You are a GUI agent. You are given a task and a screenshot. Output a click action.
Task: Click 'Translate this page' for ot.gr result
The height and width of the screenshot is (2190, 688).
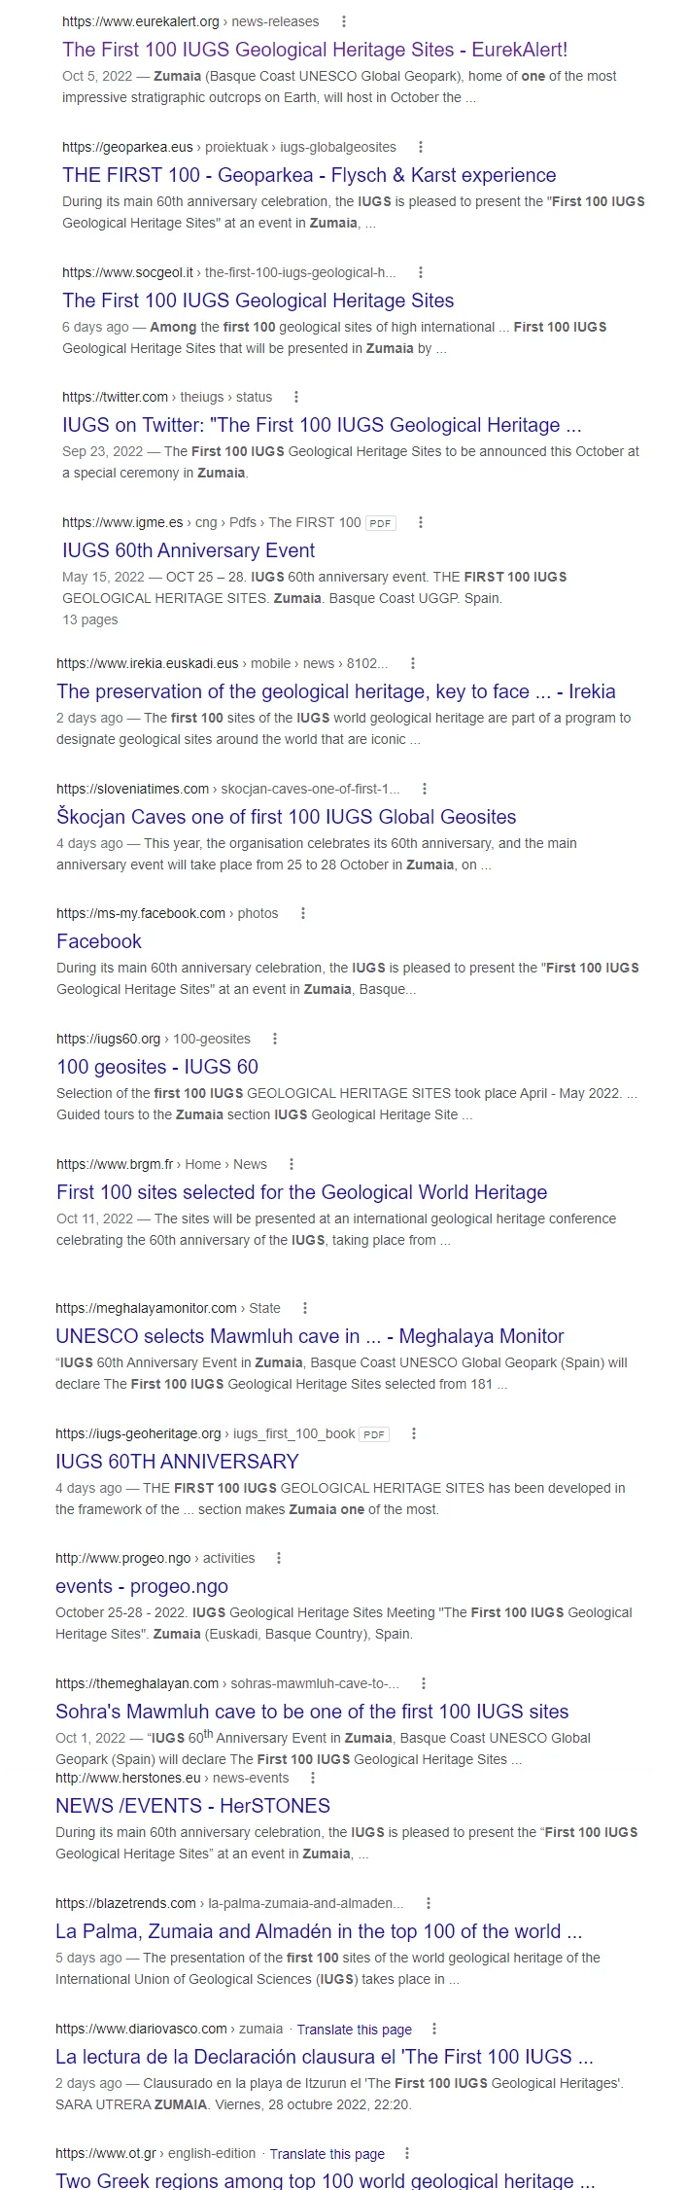(x=327, y=2154)
